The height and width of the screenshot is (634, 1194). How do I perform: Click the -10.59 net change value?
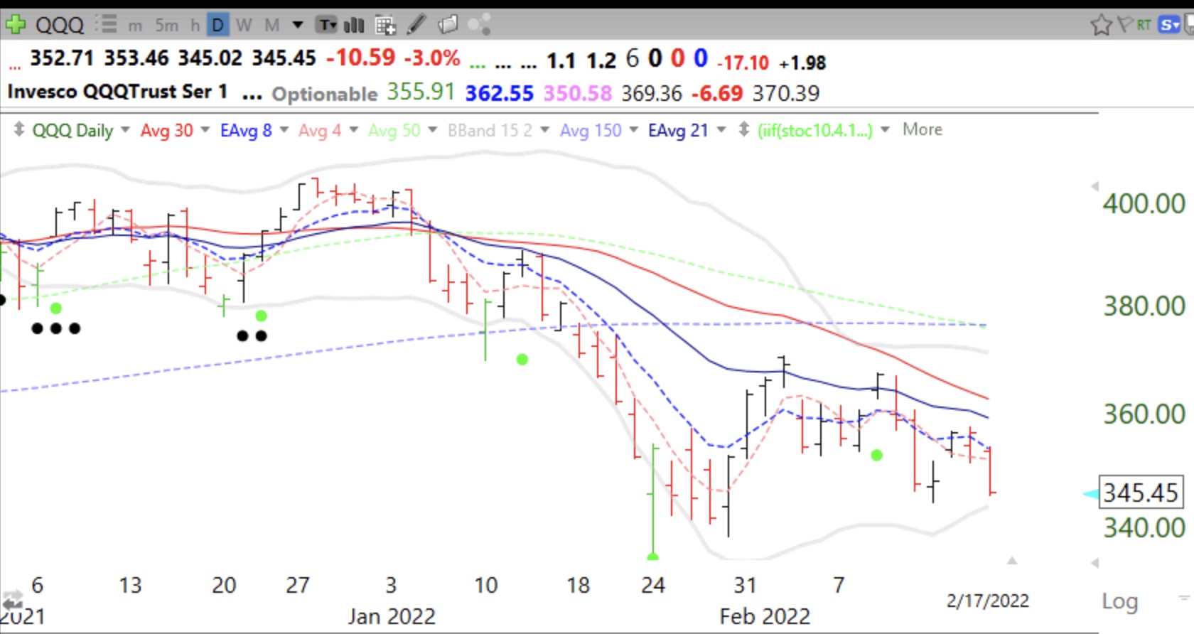tap(360, 58)
